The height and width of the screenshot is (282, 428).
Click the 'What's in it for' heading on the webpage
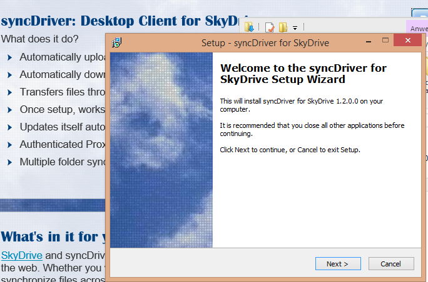click(53, 236)
